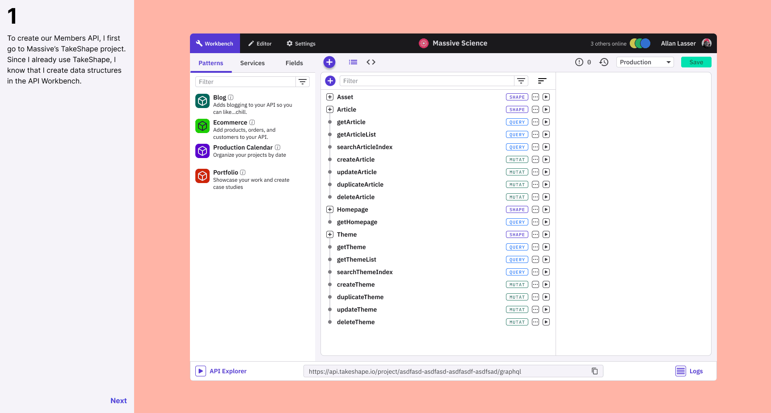Viewport: 771px width, 413px height.
Task: Open version history clock icon
Action: tap(604, 62)
